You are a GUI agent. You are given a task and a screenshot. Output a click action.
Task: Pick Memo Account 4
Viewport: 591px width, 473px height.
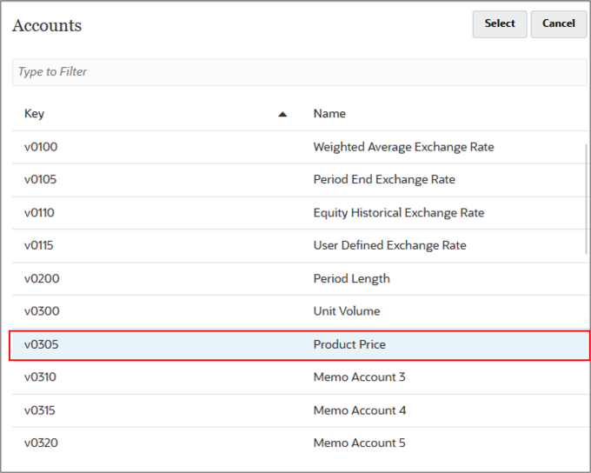pyautogui.click(x=360, y=410)
